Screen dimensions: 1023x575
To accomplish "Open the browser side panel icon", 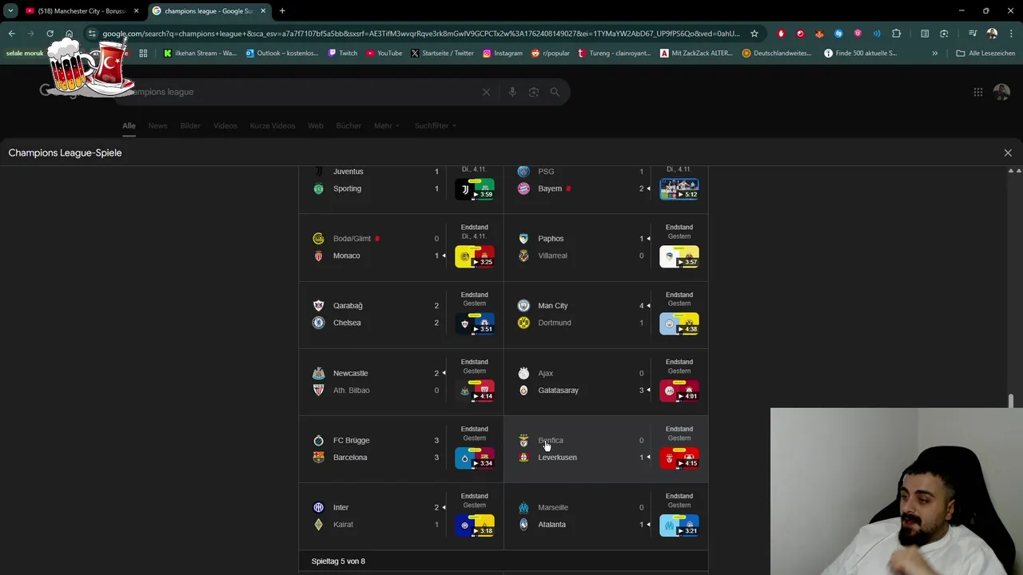I will tap(925, 34).
